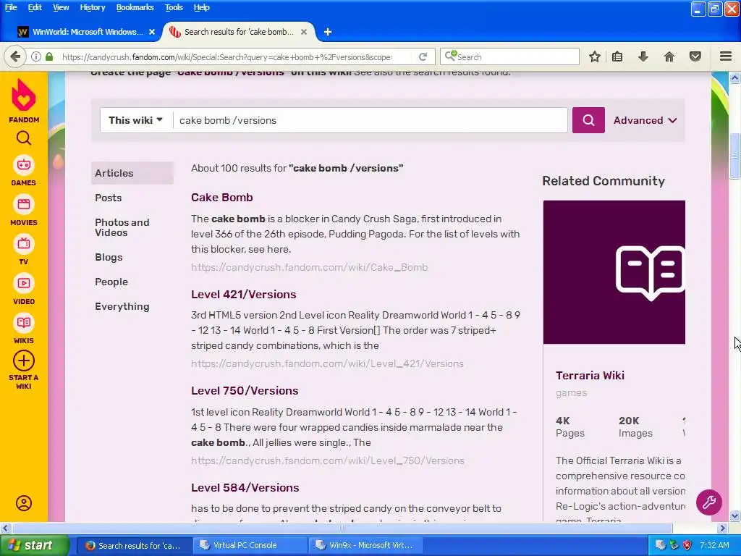Image resolution: width=741 pixels, height=556 pixels.
Task: Click the green padlock security icon
Action: (x=49, y=56)
